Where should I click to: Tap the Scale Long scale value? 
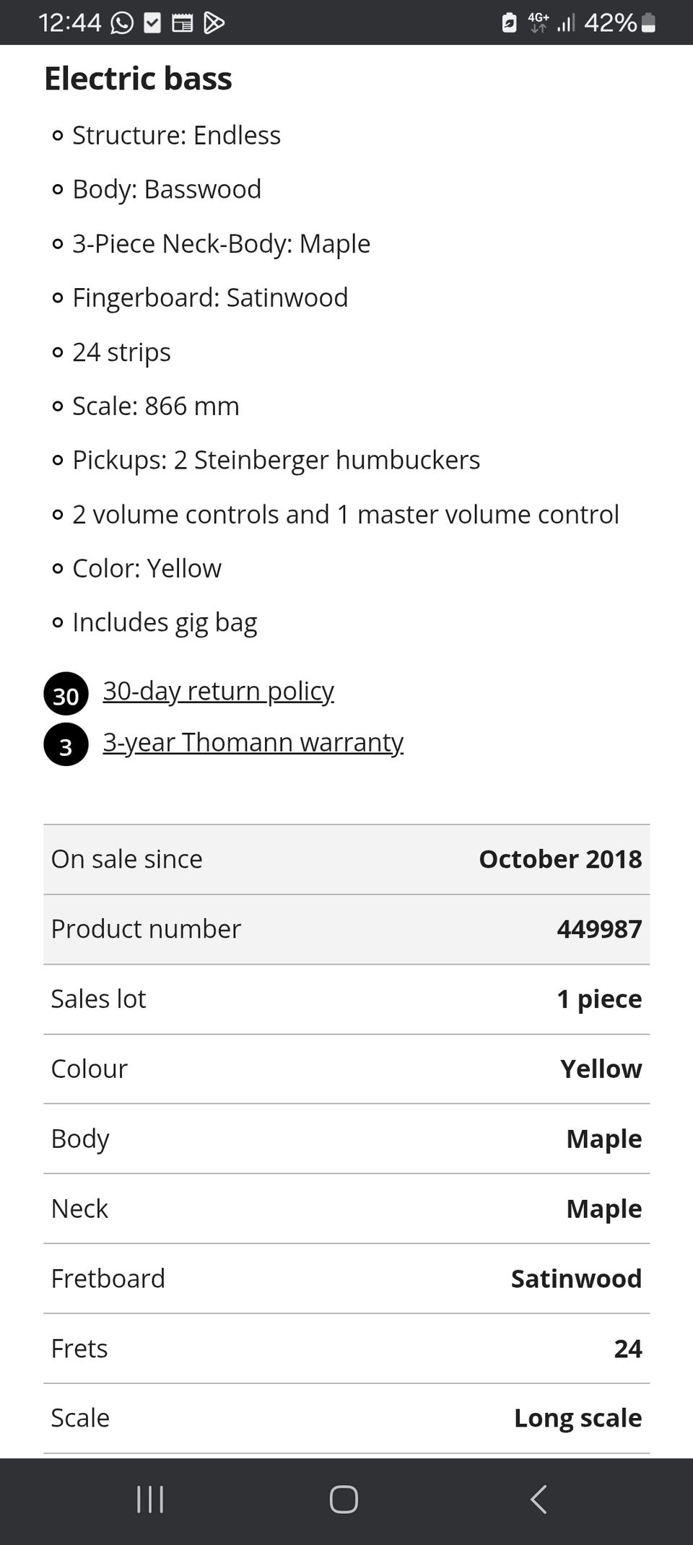tap(577, 1418)
